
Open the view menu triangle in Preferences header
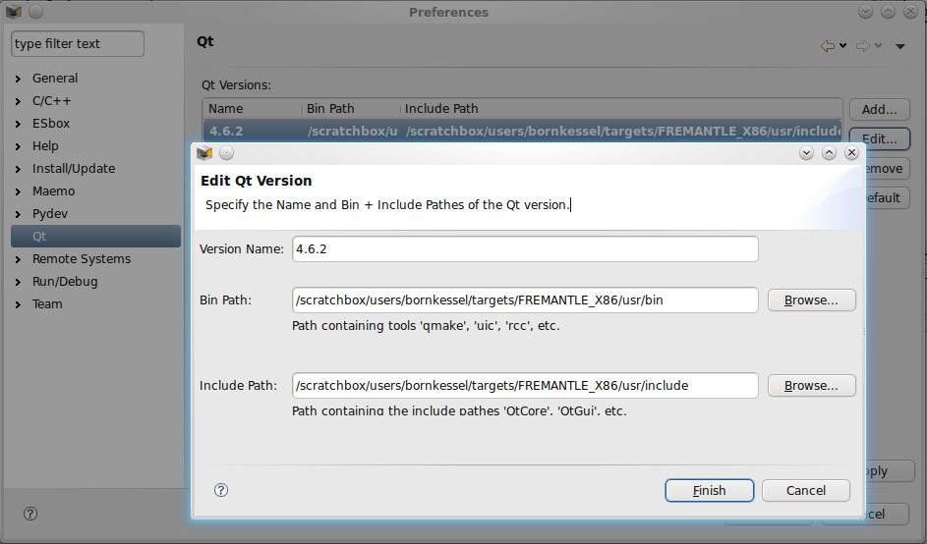click(900, 46)
